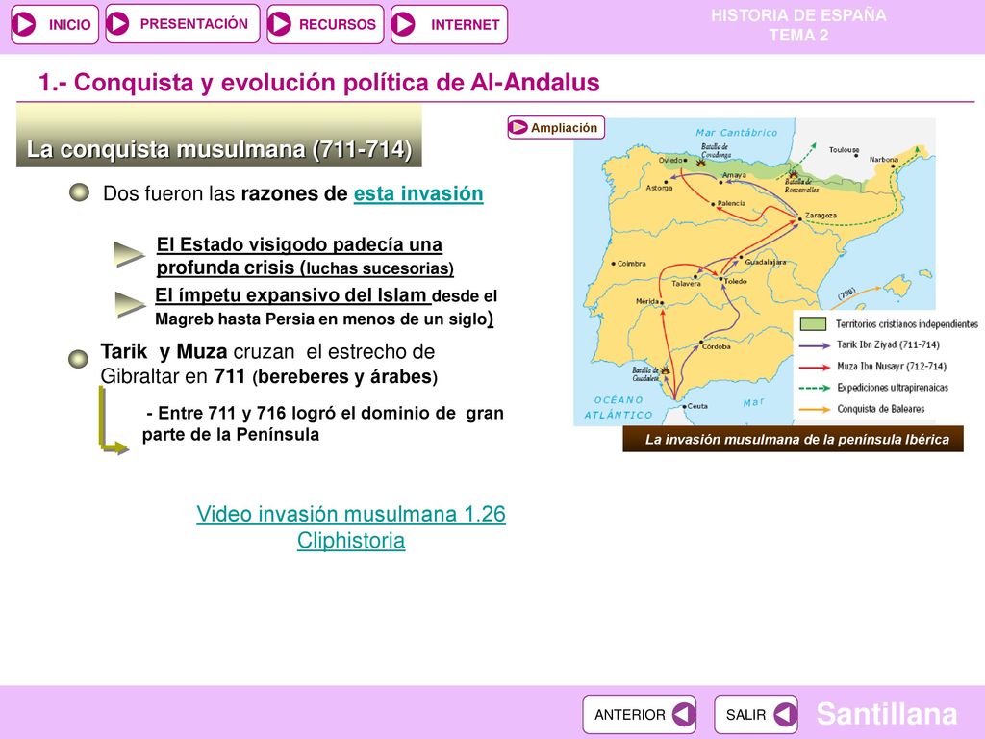985x739 pixels.
Task: Click the bullet beside 'Dos fueron las razones'
Action: 79,192
